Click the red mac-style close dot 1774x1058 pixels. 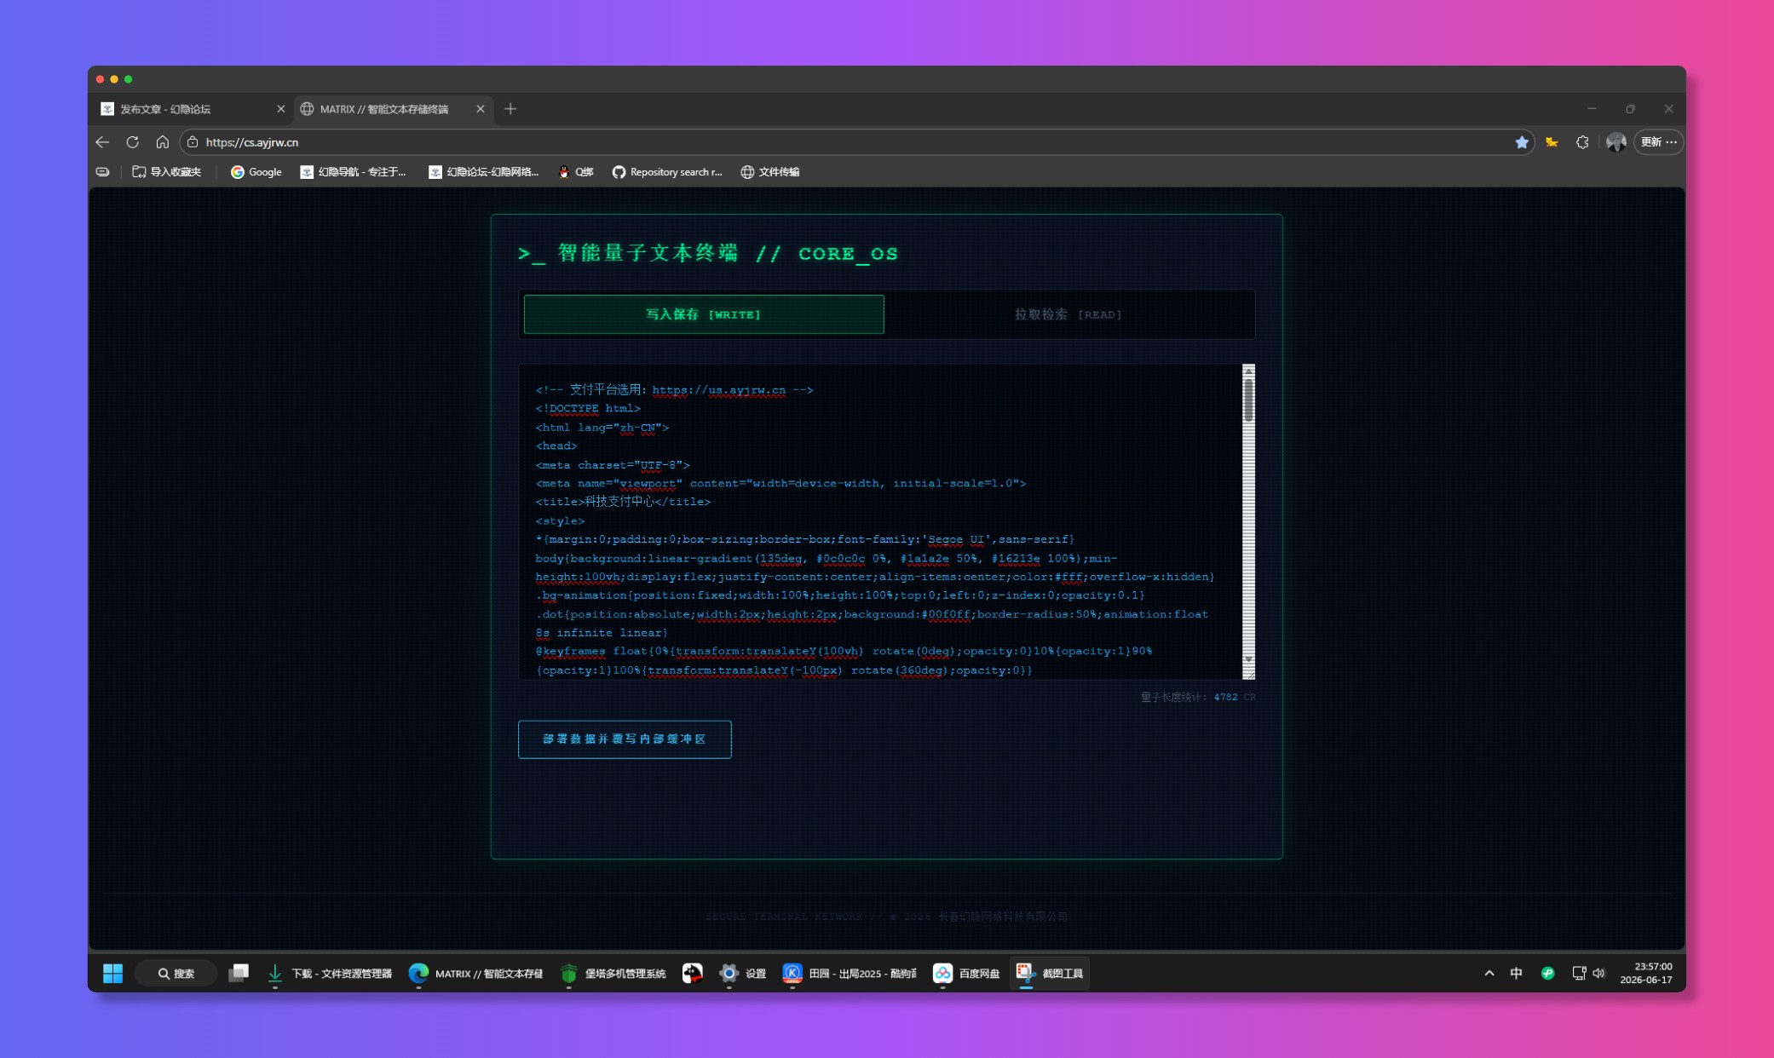(x=100, y=79)
